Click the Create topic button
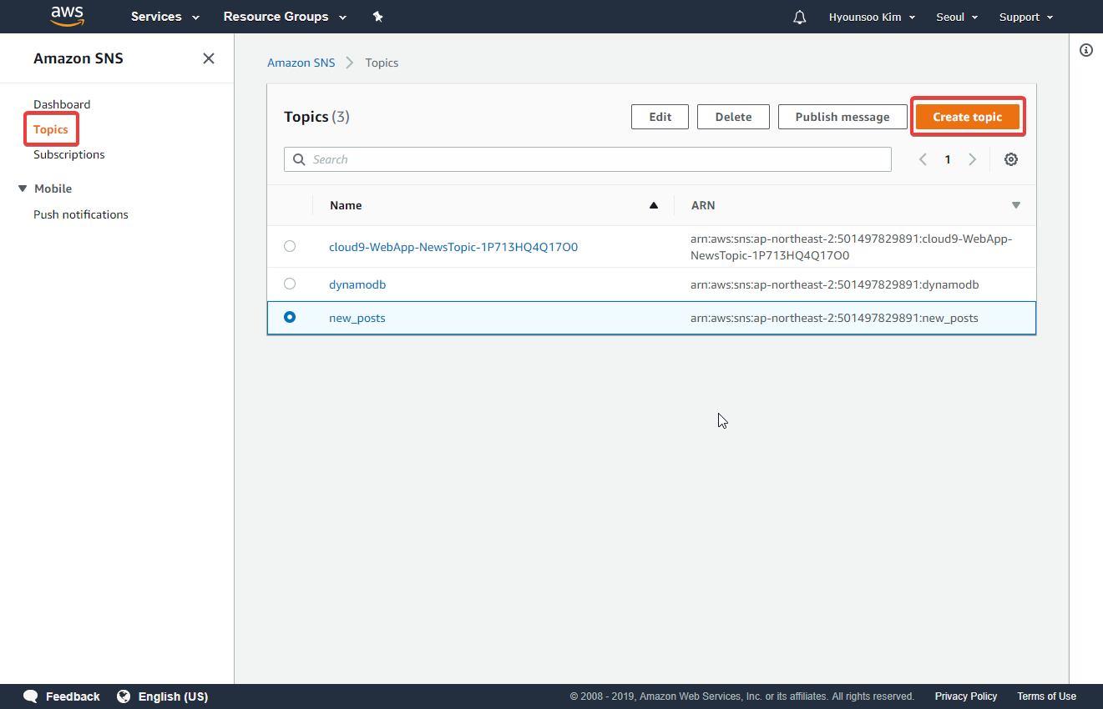Image resolution: width=1103 pixels, height=709 pixels. [968, 117]
